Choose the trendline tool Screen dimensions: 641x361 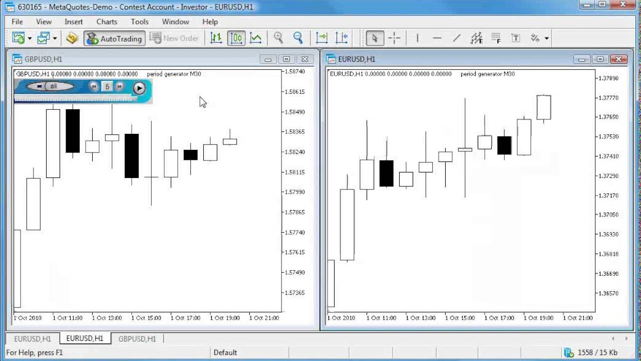(457, 38)
